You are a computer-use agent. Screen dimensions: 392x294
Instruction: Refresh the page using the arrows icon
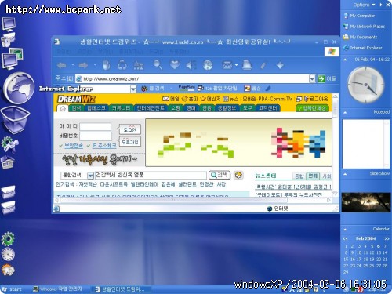(122, 65)
